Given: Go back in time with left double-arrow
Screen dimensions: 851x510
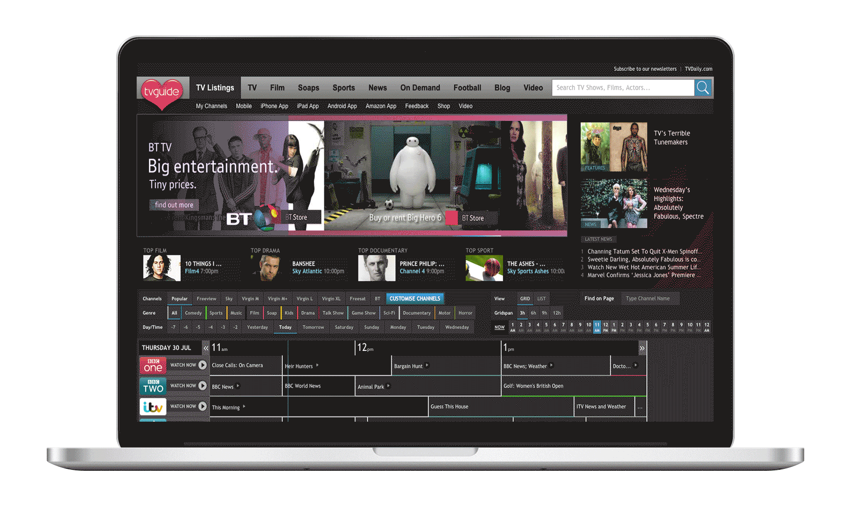Looking at the screenshot, I should click(x=206, y=348).
